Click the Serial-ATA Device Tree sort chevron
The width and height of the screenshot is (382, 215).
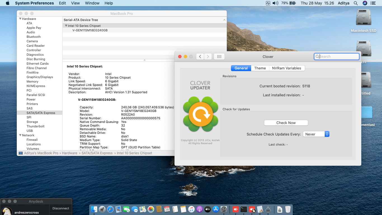pos(224,20)
